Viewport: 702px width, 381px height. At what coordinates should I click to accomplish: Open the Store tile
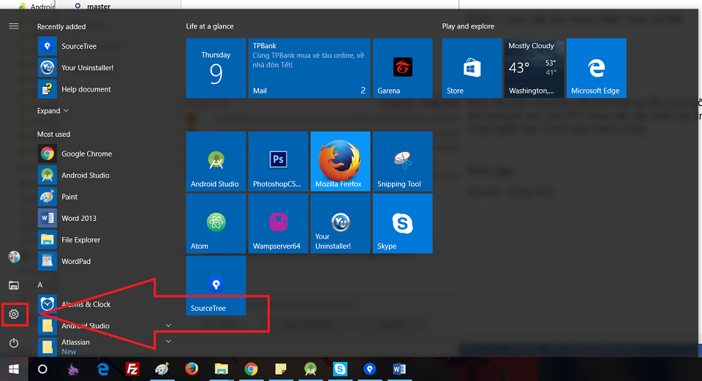click(x=472, y=68)
